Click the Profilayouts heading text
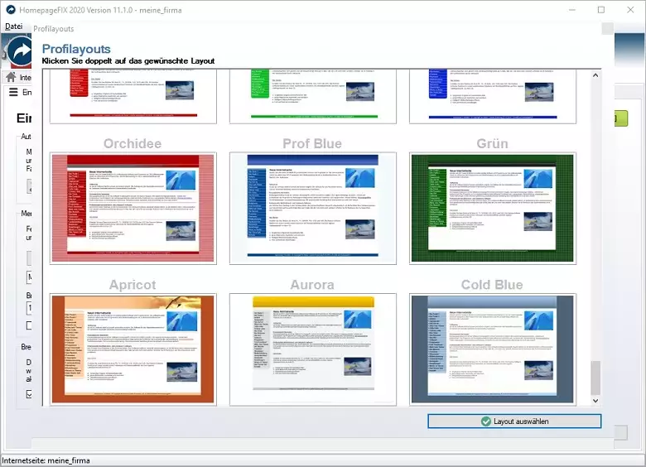Image resolution: width=646 pixels, height=467 pixels. pos(76,49)
